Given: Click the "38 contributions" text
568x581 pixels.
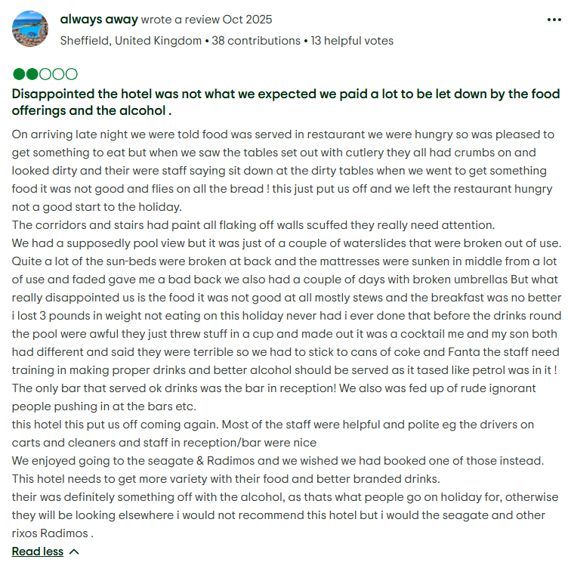Looking at the screenshot, I should (x=256, y=41).
